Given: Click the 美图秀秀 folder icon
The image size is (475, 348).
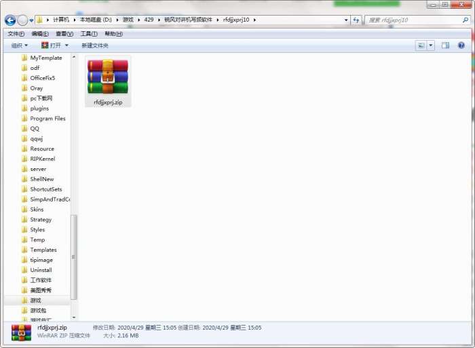Looking at the screenshot, I should tap(25, 290).
